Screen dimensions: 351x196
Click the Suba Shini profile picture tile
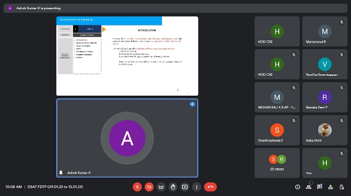[x=324, y=130]
